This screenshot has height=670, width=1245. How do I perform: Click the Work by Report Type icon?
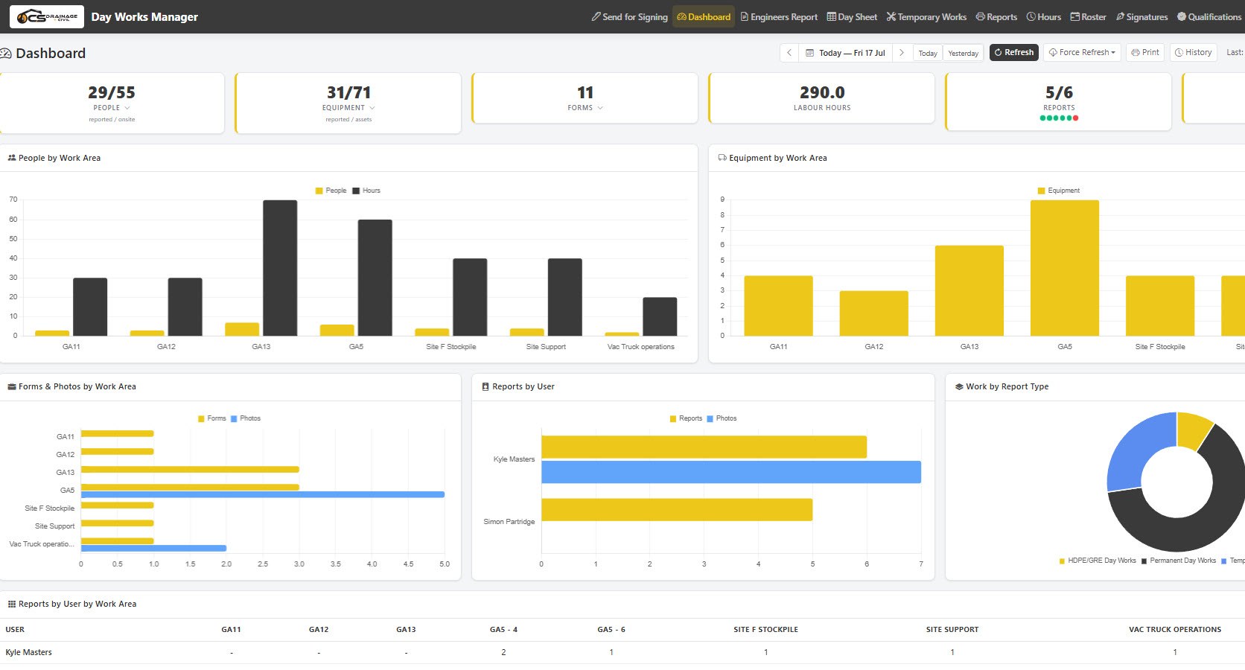coord(959,386)
